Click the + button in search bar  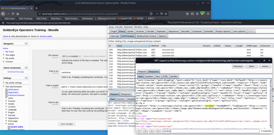152,131
